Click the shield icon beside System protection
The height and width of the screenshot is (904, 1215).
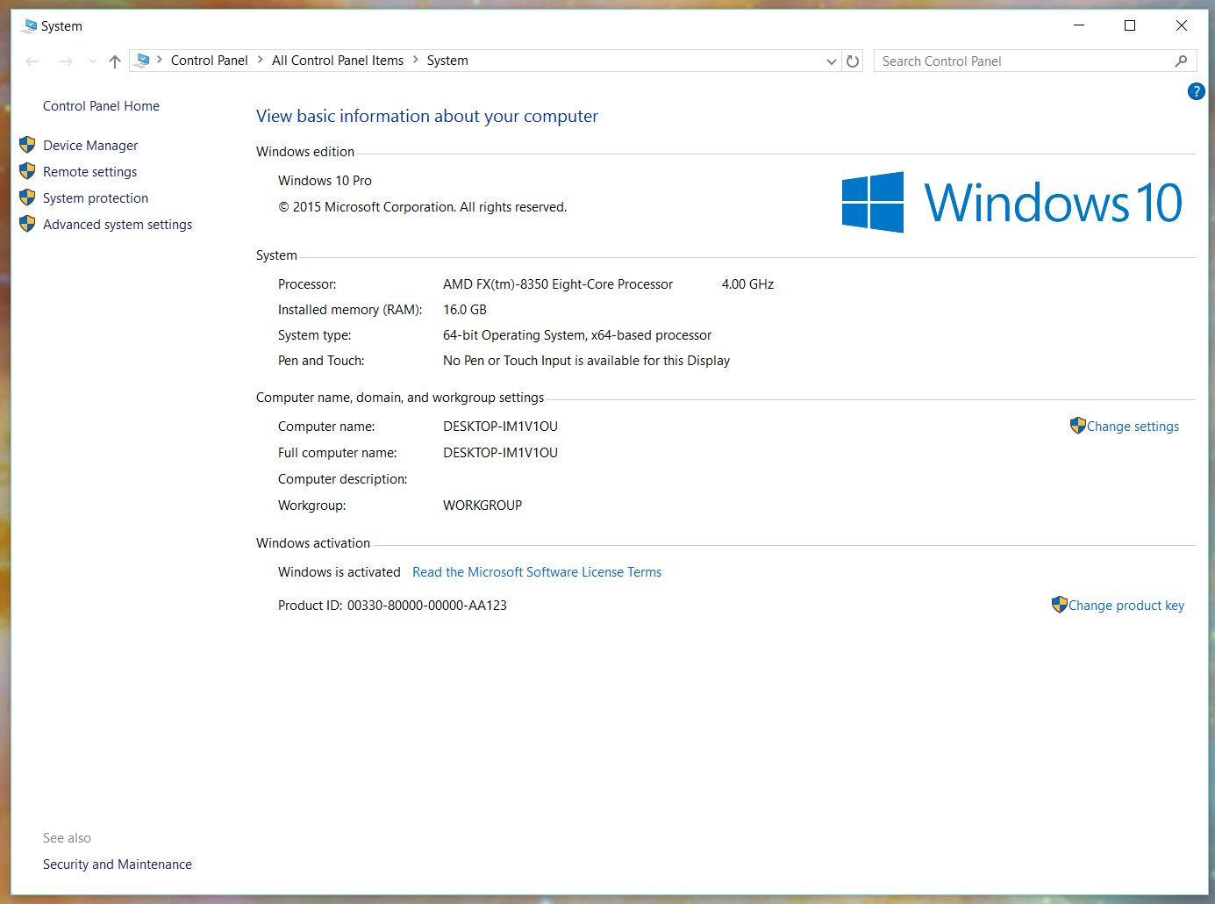click(27, 197)
